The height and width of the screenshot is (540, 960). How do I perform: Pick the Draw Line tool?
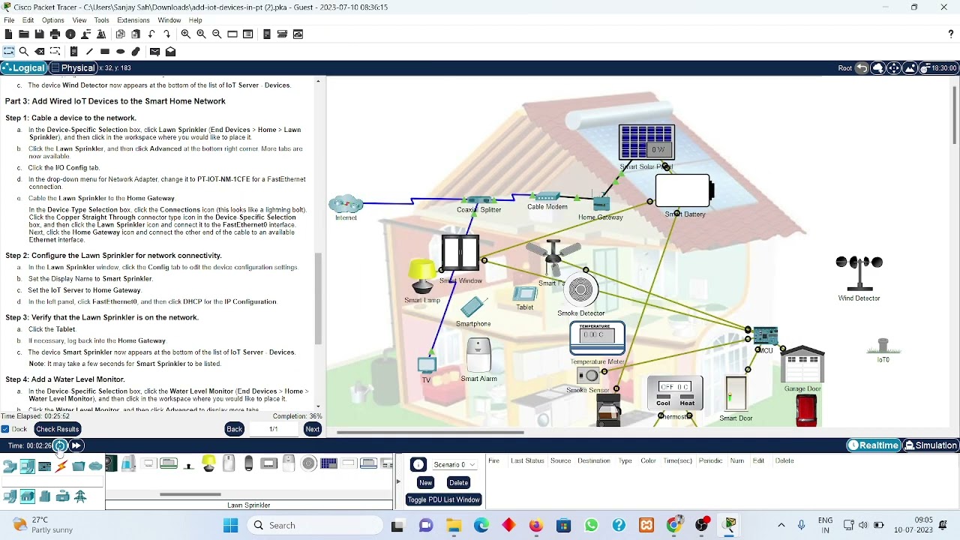coord(89,52)
